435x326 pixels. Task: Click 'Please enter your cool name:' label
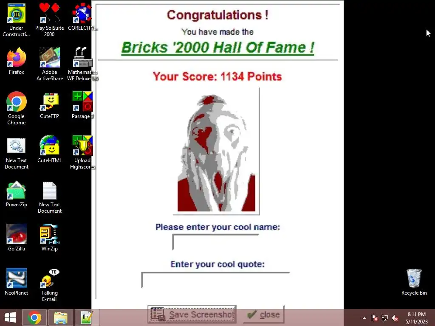218,227
